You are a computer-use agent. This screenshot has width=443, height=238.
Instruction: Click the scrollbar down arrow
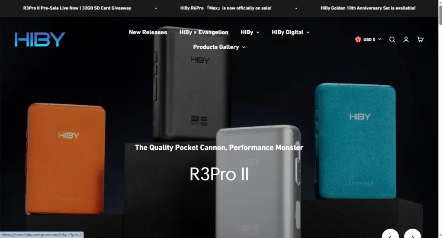pos(440,235)
